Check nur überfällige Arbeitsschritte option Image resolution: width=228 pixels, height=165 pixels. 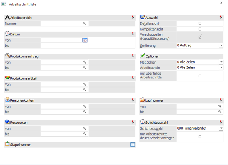click(x=200, y=76)
